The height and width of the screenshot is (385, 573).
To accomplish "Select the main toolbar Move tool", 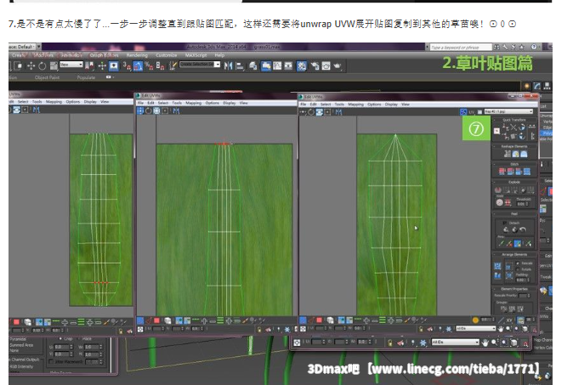I will [x=31, y=65].
